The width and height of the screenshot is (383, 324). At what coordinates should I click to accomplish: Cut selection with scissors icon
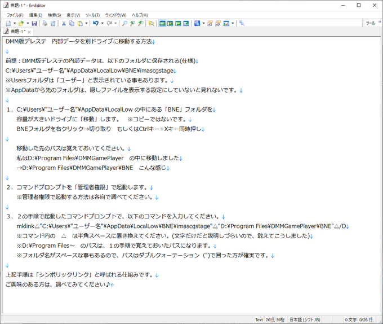pyautogui.click(x=64, y=23)
